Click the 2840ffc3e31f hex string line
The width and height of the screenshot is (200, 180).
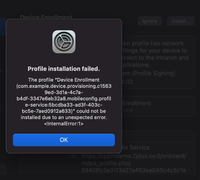point(134,170)
